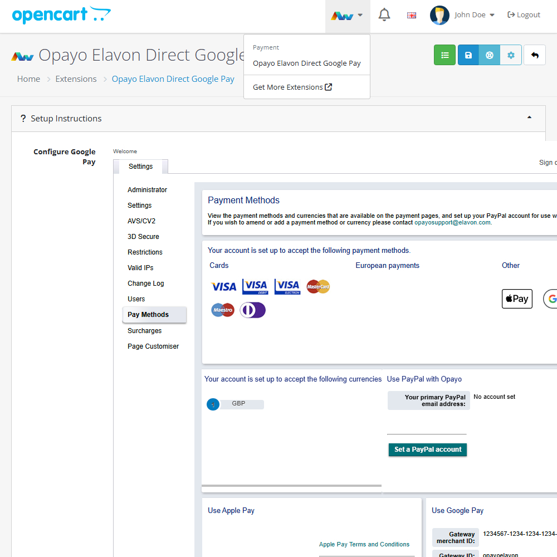Select Opayo Elavon Direct Google Pay menu item
557x557 pixels.
tap(306, 63)
